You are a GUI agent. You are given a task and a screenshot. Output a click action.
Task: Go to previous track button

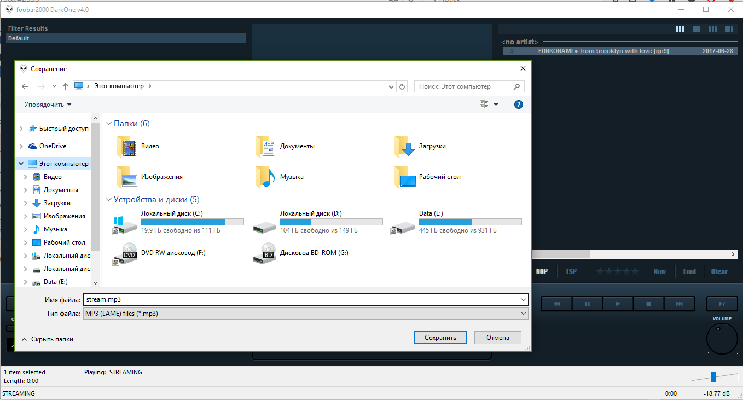click(x=556, y=304)
